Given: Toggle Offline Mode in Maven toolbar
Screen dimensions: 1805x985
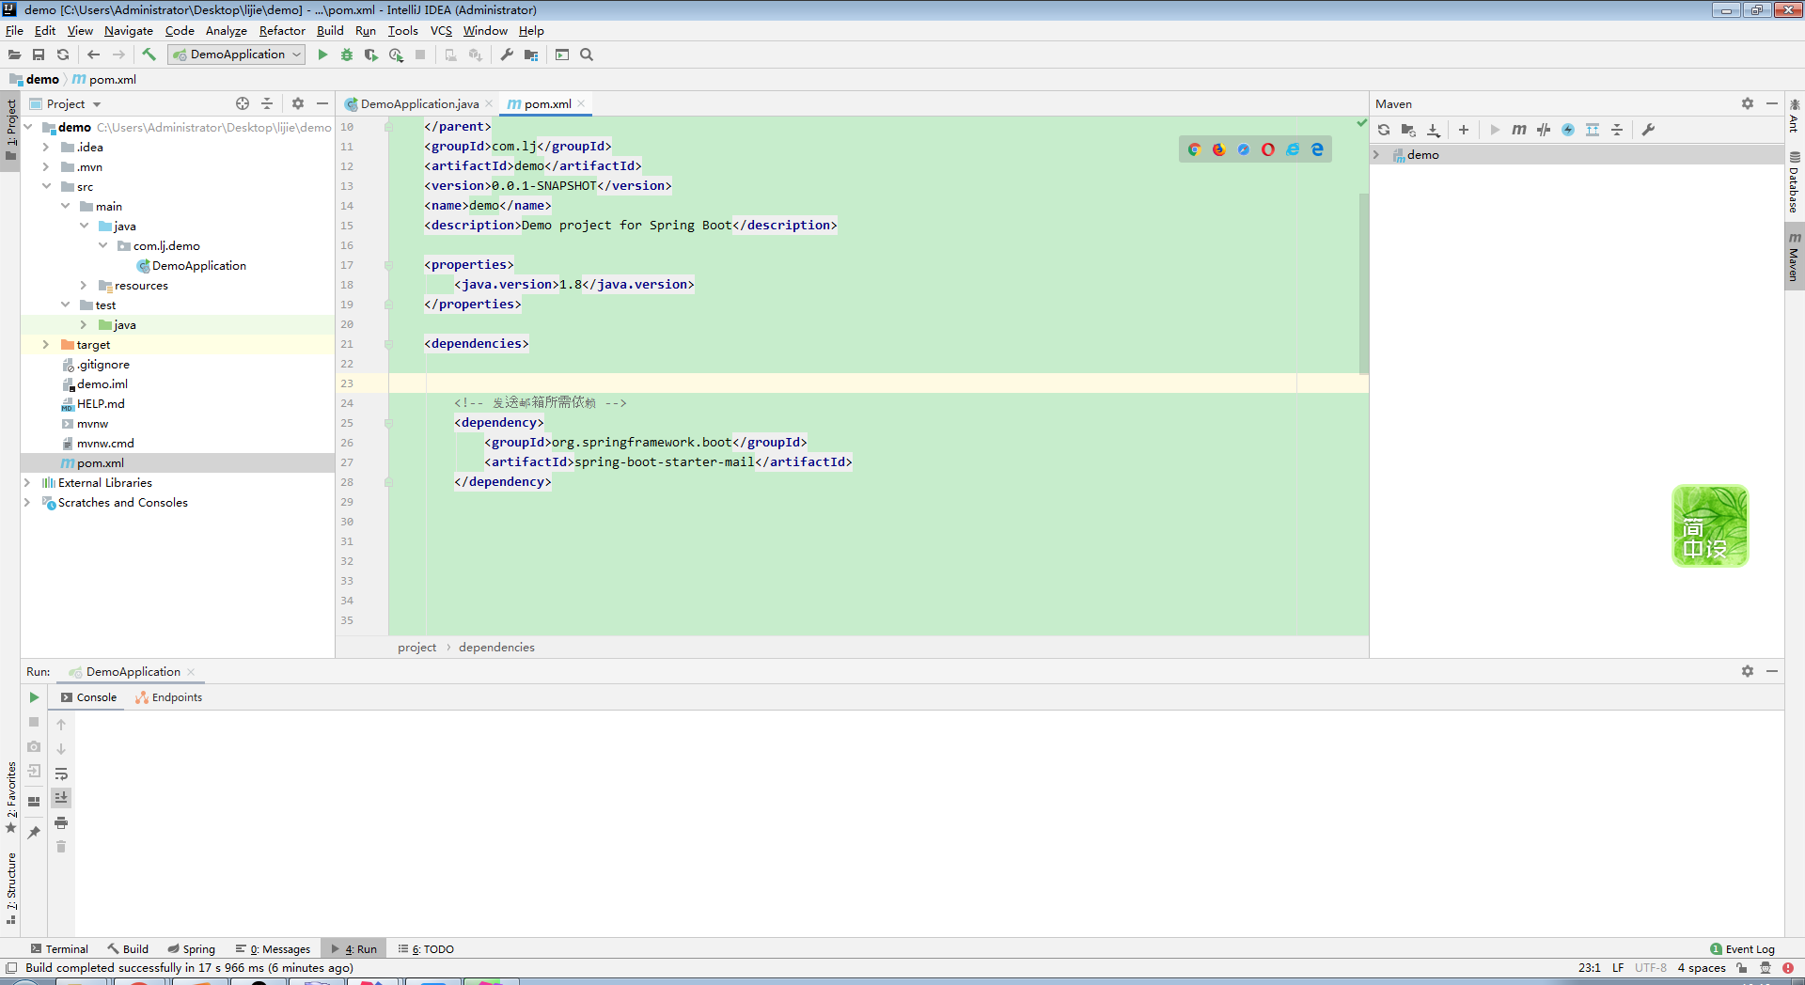Looking at the screenshot, I should click(x=1544, y=130).
